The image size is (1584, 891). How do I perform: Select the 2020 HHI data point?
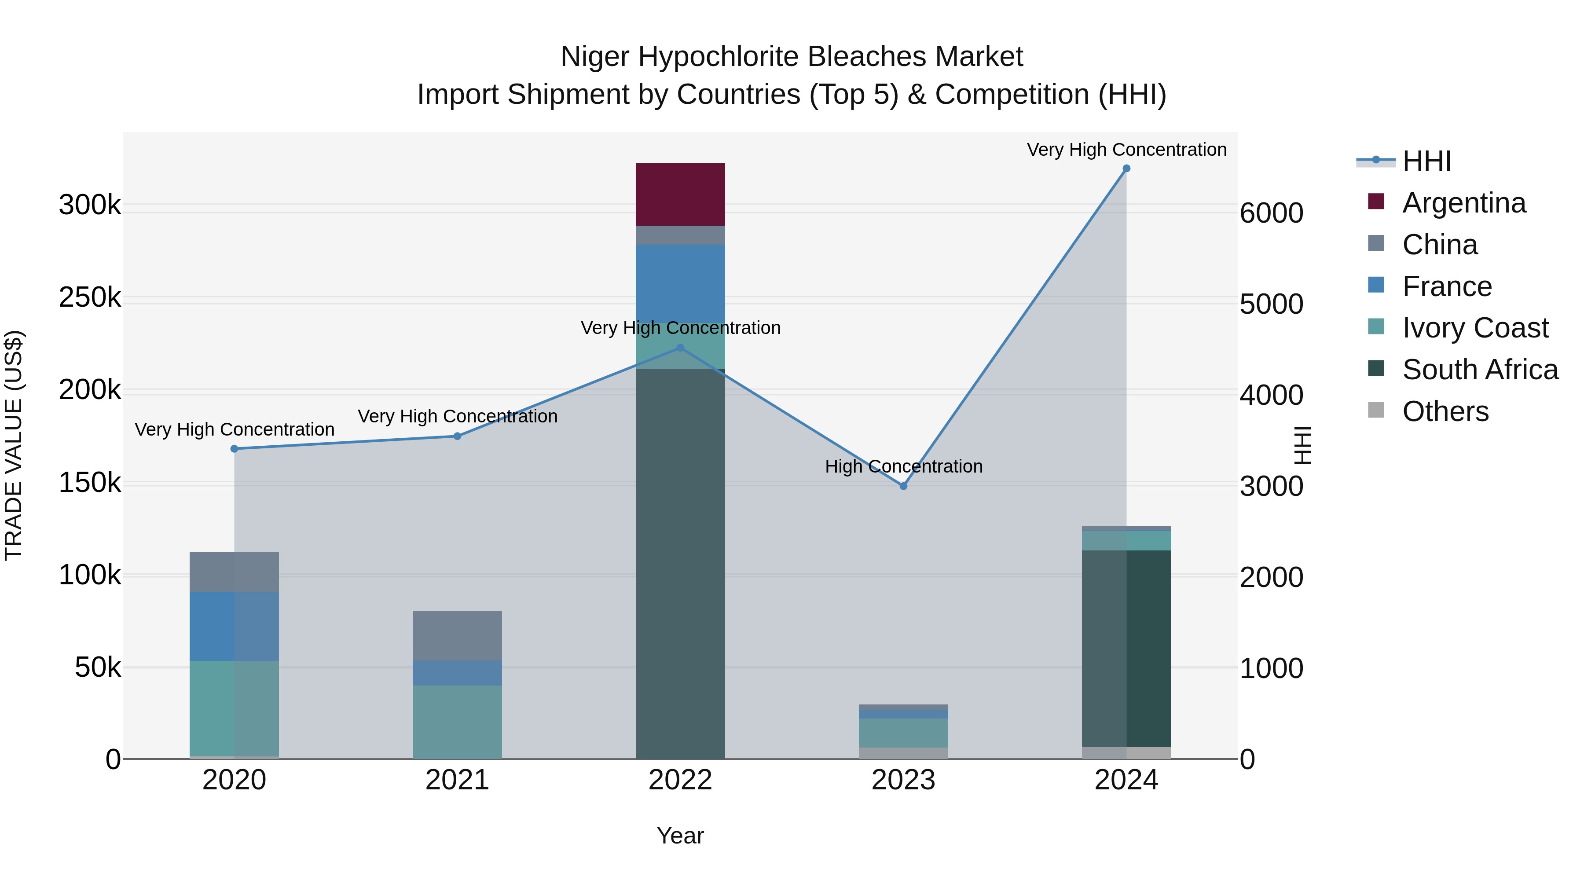[x=234, y=449]
